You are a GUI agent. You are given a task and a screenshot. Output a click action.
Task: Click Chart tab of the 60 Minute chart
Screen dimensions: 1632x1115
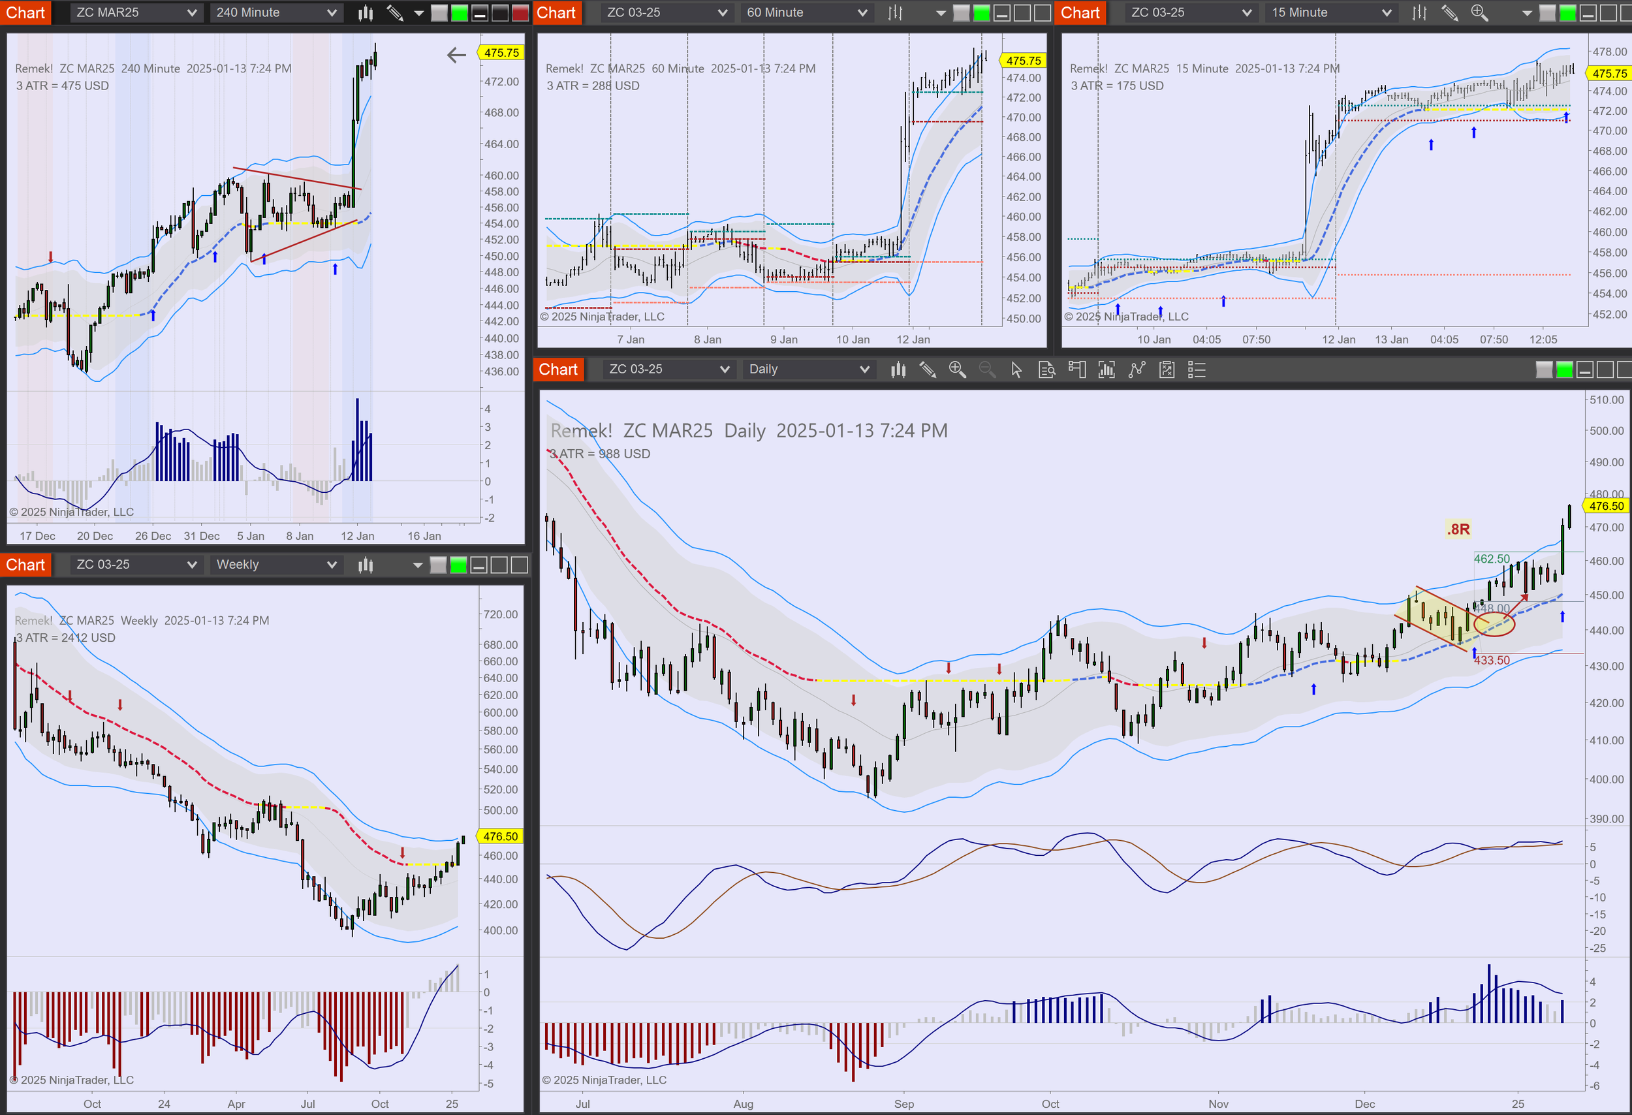click(556, 12)
